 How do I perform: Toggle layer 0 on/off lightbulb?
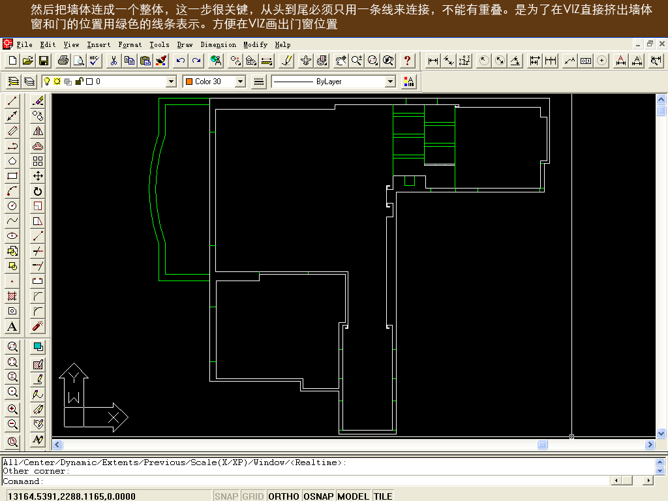coord(47,82)
